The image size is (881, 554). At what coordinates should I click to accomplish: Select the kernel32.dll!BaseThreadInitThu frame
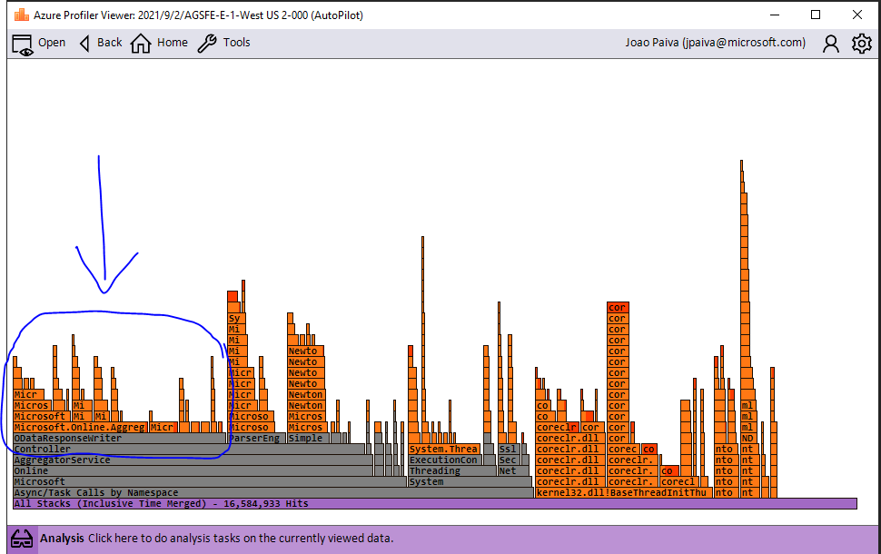(624, 493)
